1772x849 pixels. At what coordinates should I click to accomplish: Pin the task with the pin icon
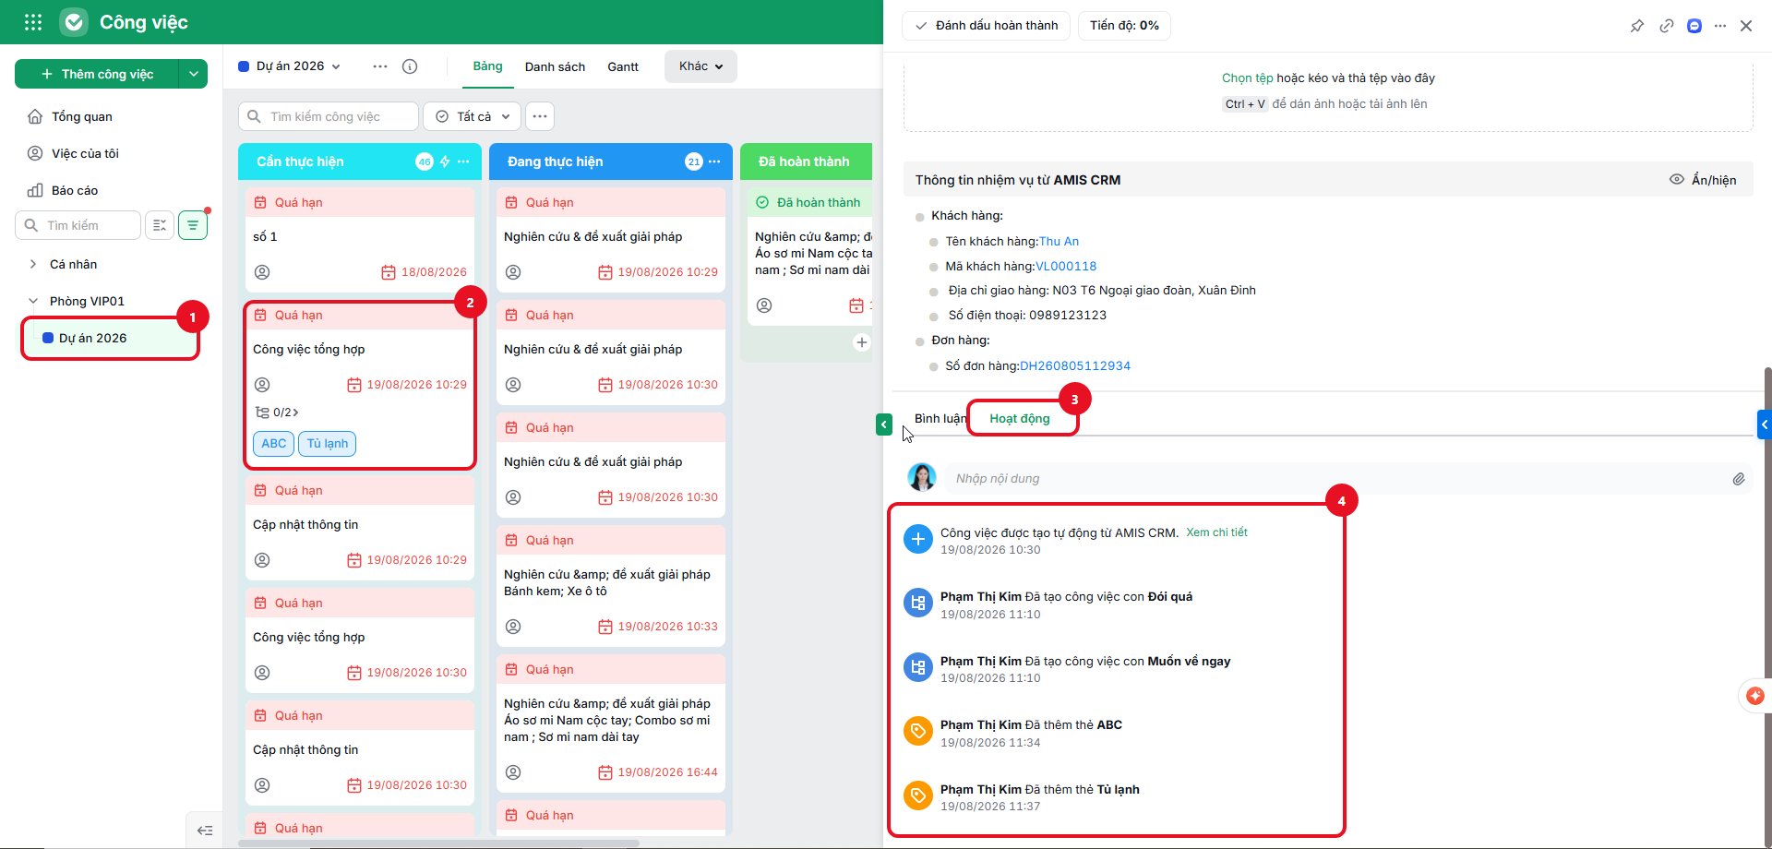(x=1637, y=26)
